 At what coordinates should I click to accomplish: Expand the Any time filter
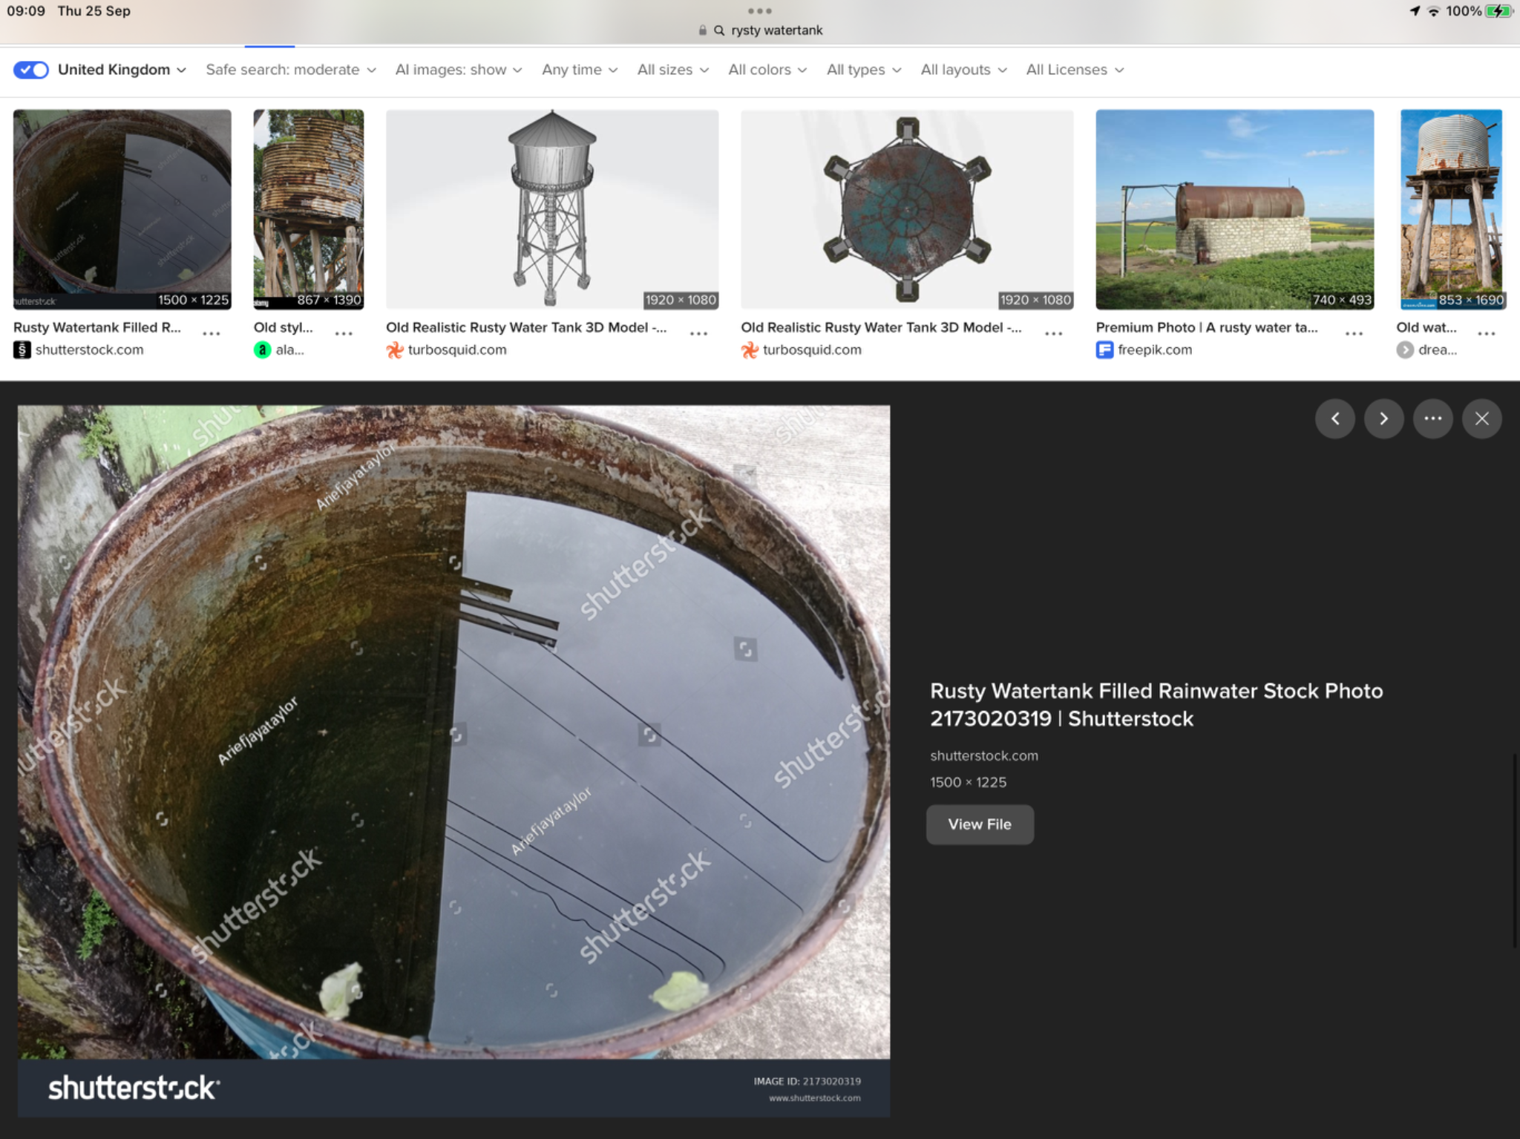[580, 70]
